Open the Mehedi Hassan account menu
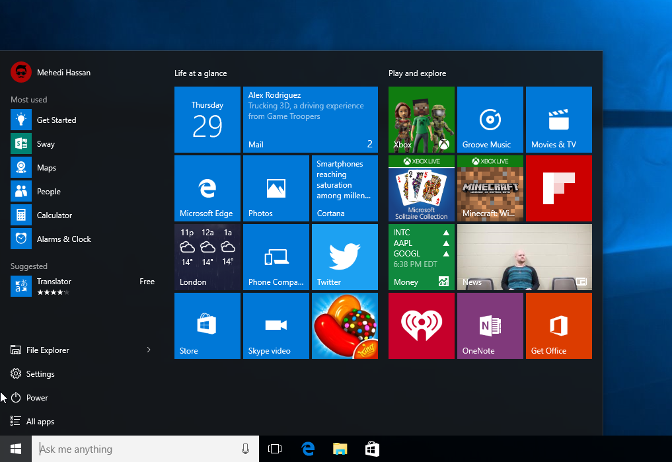 [51, 73]
